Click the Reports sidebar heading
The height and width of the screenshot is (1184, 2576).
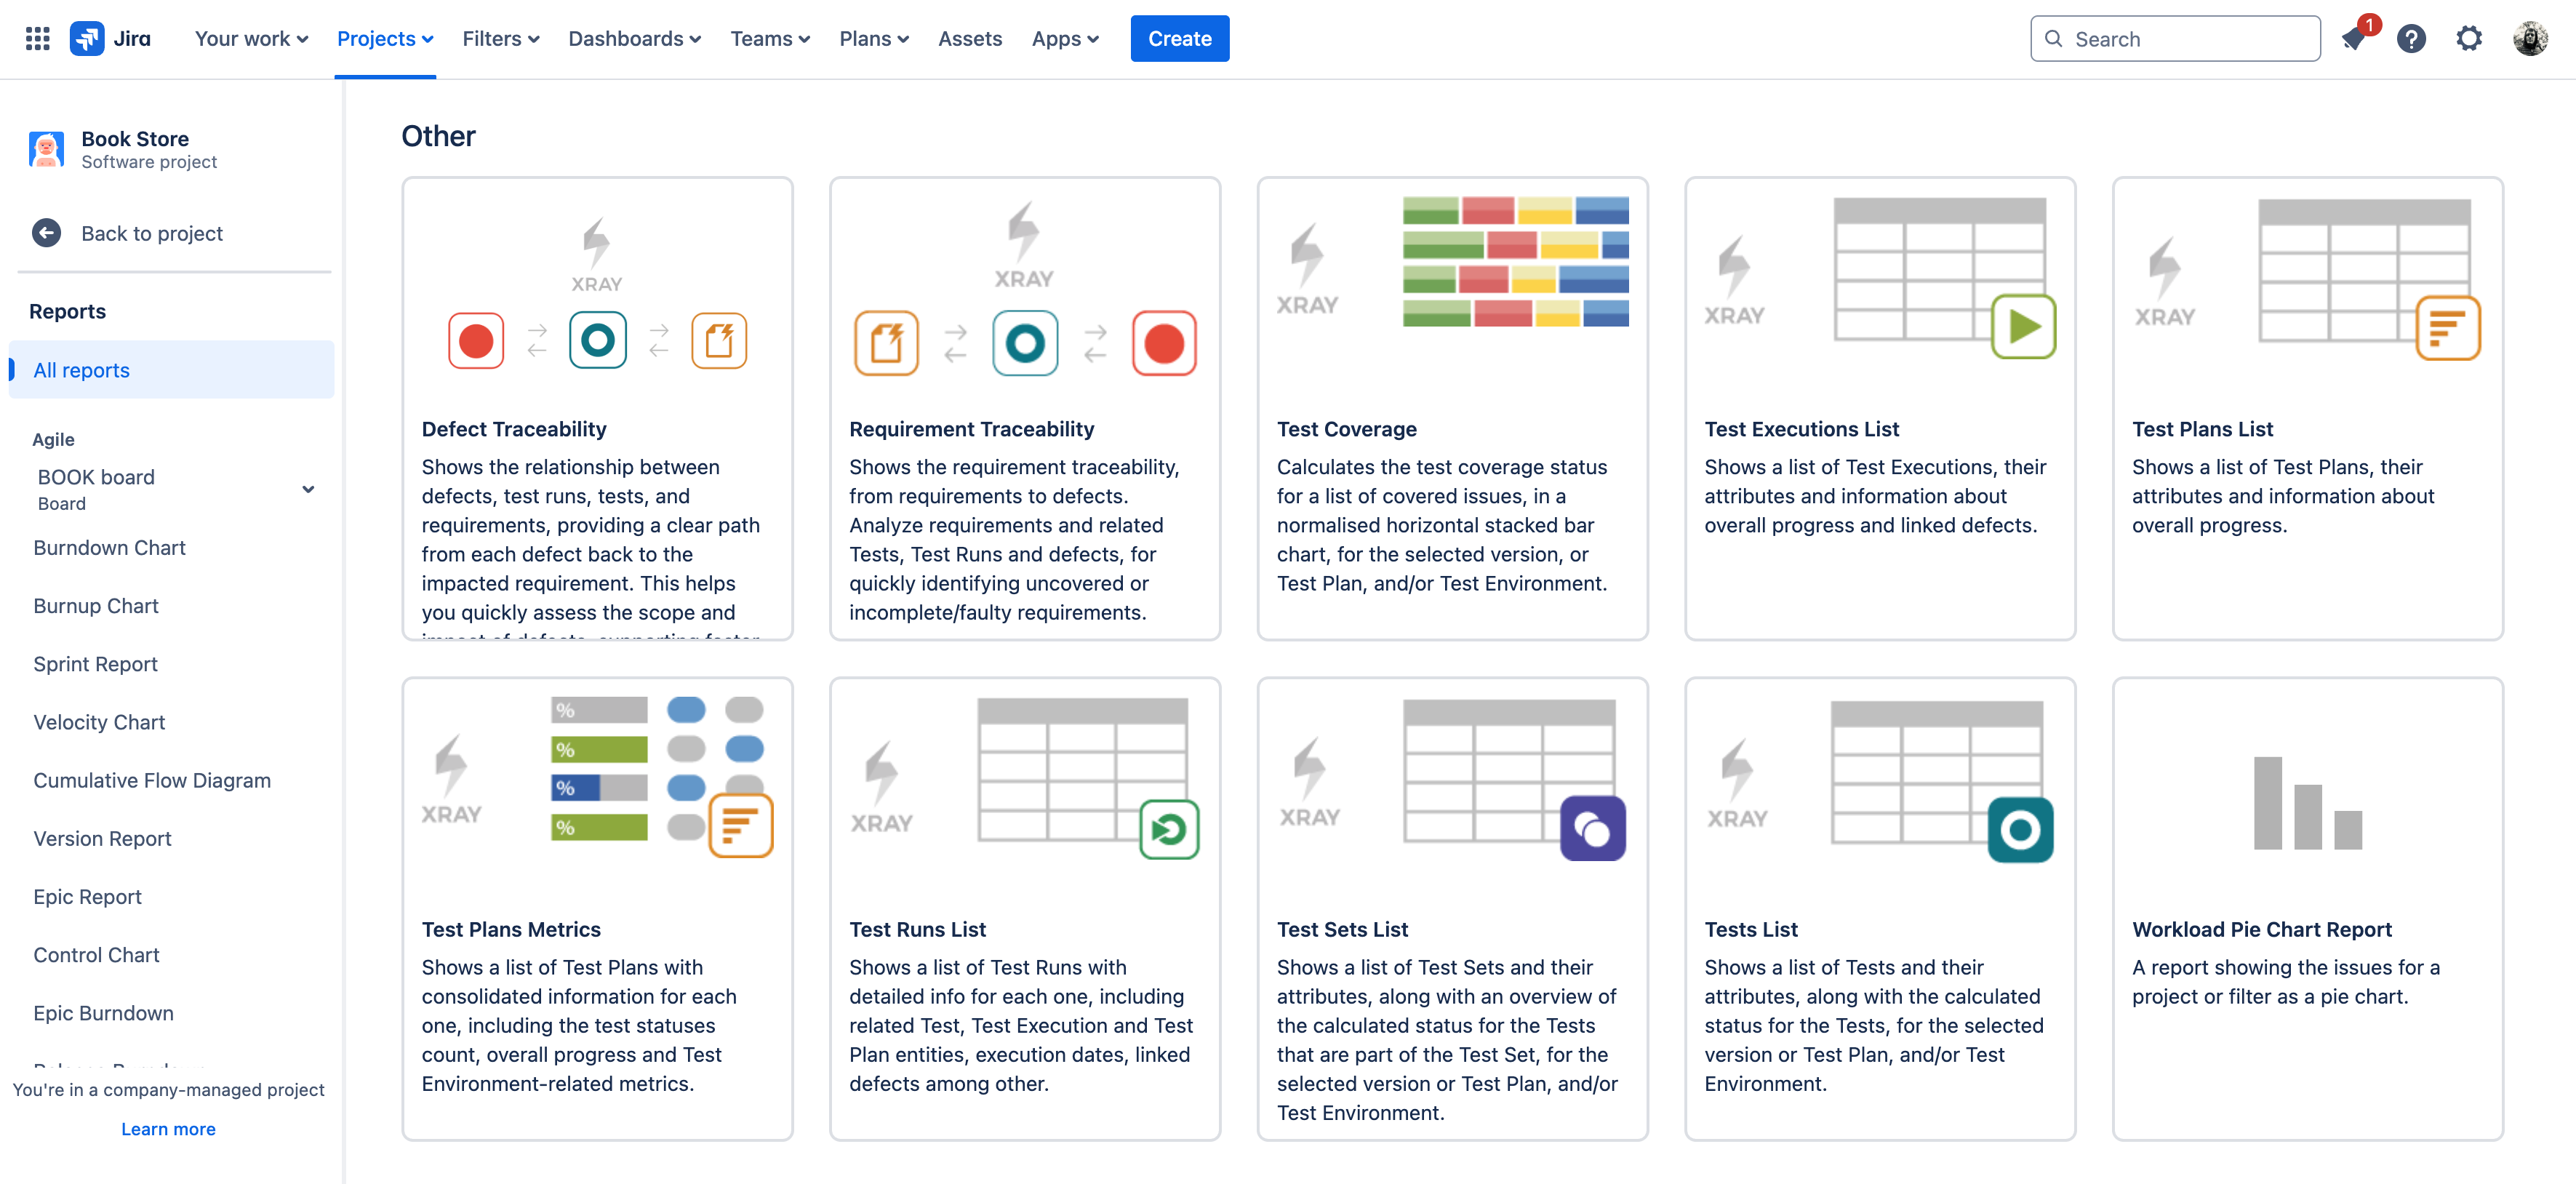point(67,311)
